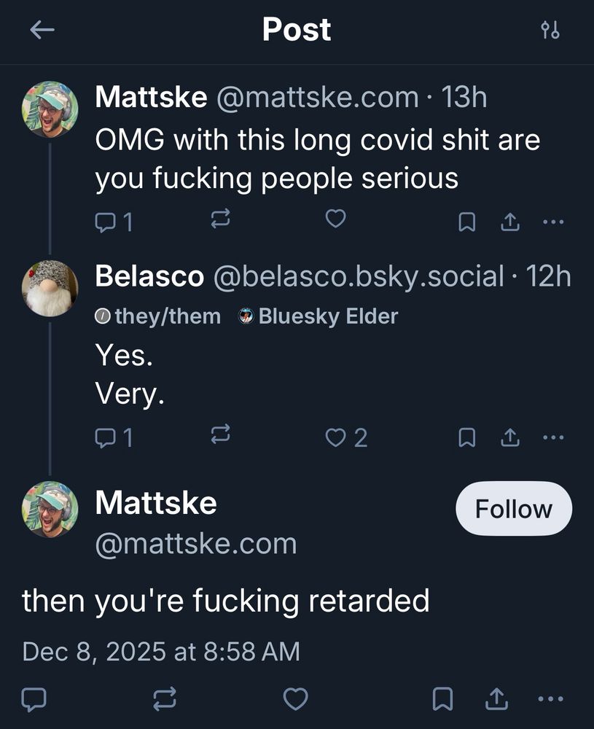This screenshot has height=729, width=594.
Task: Open more options on Mattske's first post
Action: pyautogui.click(x=552, y=221)
